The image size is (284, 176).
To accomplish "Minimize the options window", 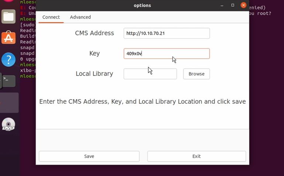I will [222, 5].
